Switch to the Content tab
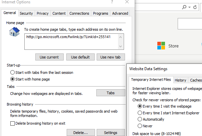The width and height of the screenshot is (202, 136). [x=59, y=13]
